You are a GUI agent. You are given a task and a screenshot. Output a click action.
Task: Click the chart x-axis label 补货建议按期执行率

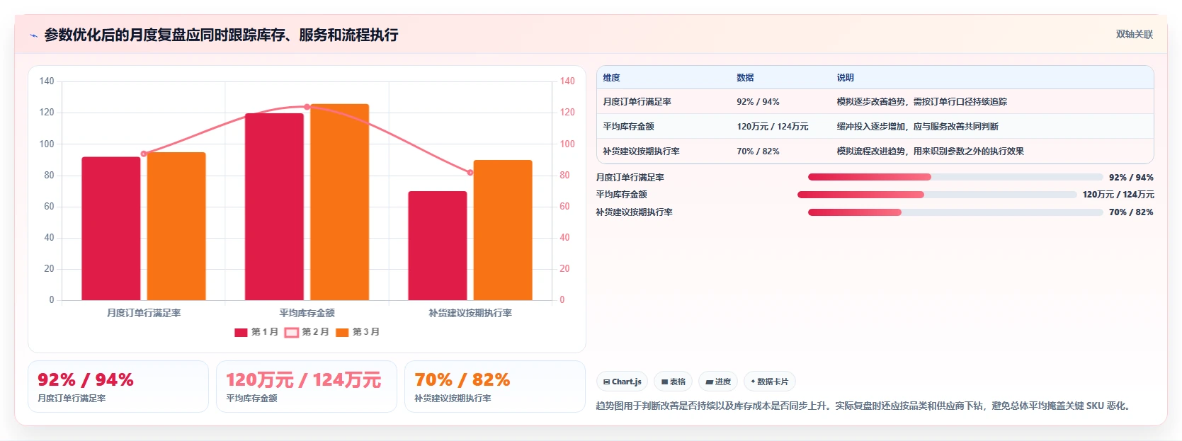(x=470, y=313)
